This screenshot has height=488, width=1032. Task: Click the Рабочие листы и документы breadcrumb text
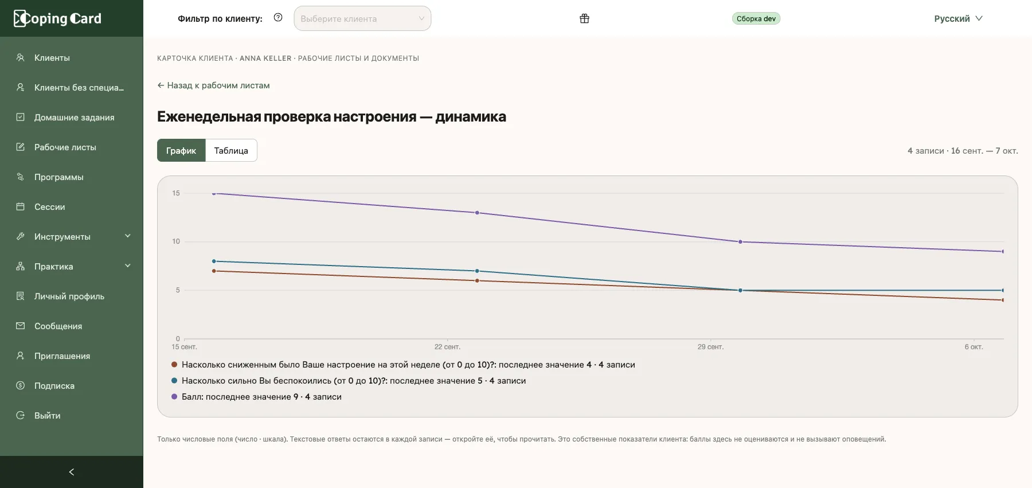point(358,58)
